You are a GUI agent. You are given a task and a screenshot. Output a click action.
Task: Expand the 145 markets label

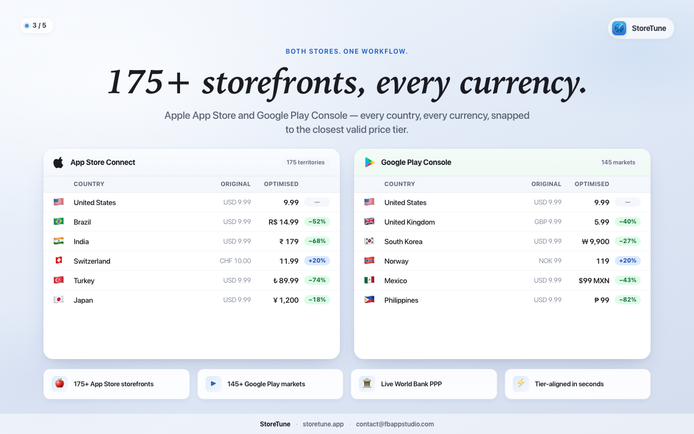coord(618,162)
